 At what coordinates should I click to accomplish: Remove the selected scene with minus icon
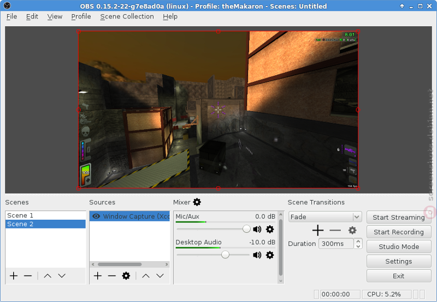[x=28, y=276]
